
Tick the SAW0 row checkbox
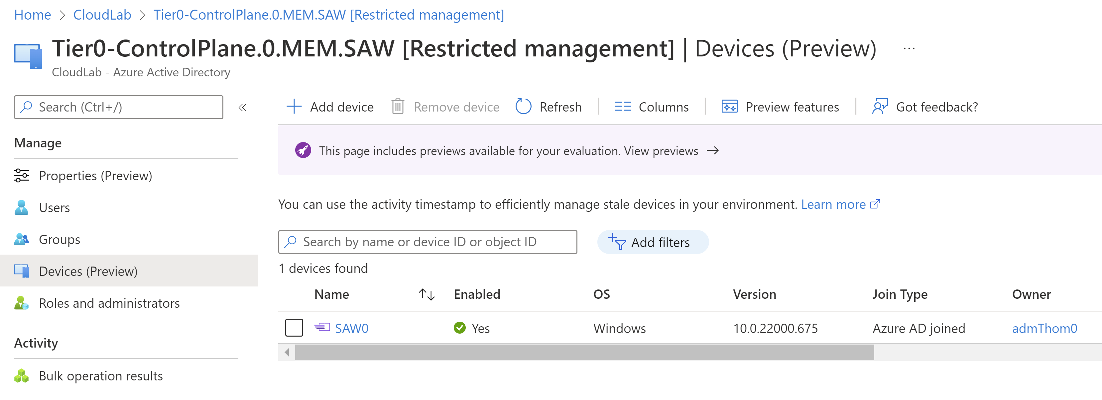point(294,328)
